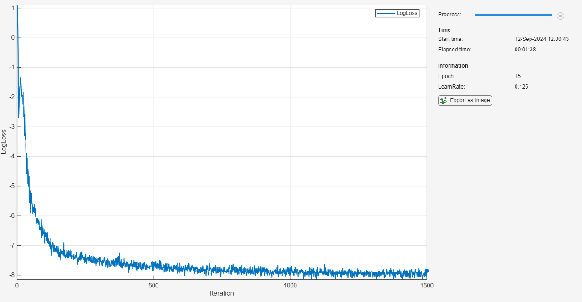Click the Epoch value 15
This screenshot has width=582, height=302.
tap(517, 76)
